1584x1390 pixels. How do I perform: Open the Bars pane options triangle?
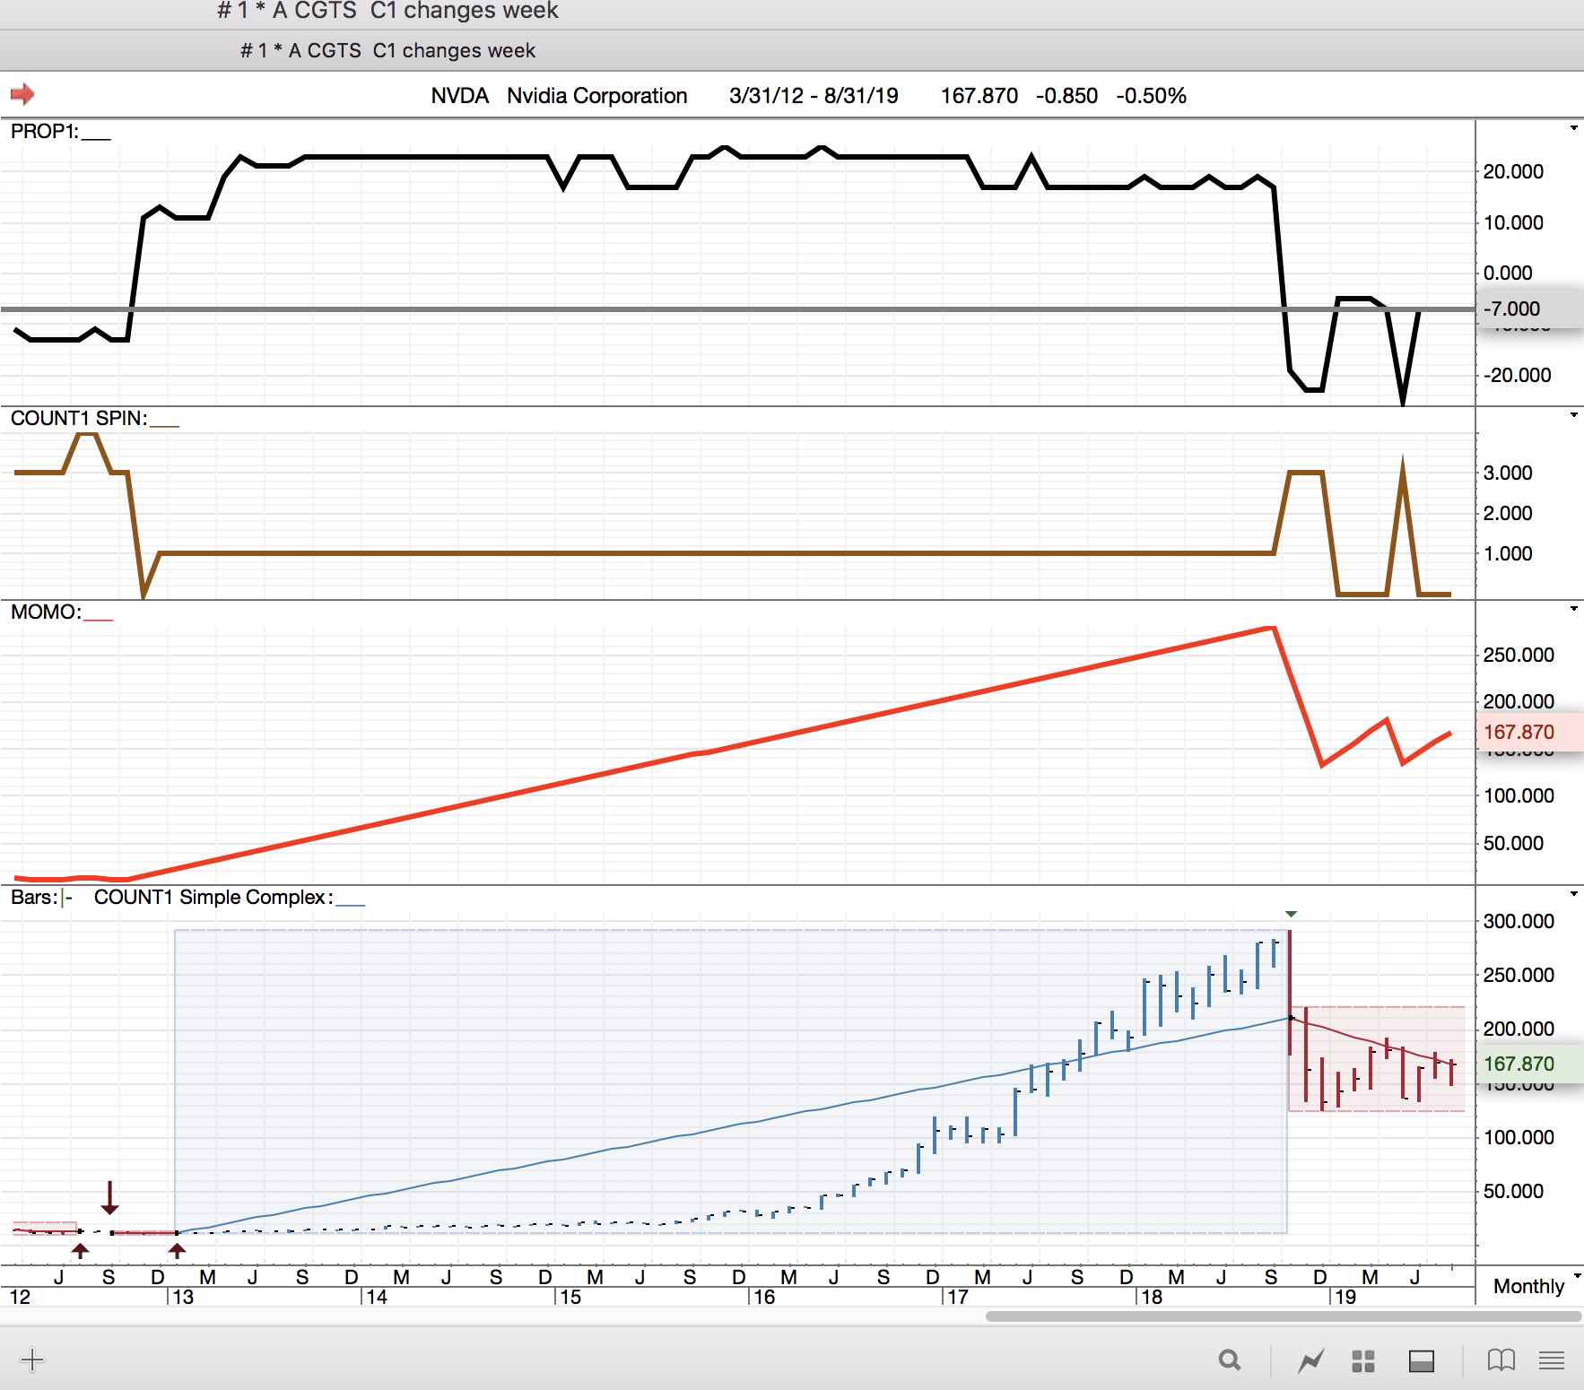point(1574,894)
